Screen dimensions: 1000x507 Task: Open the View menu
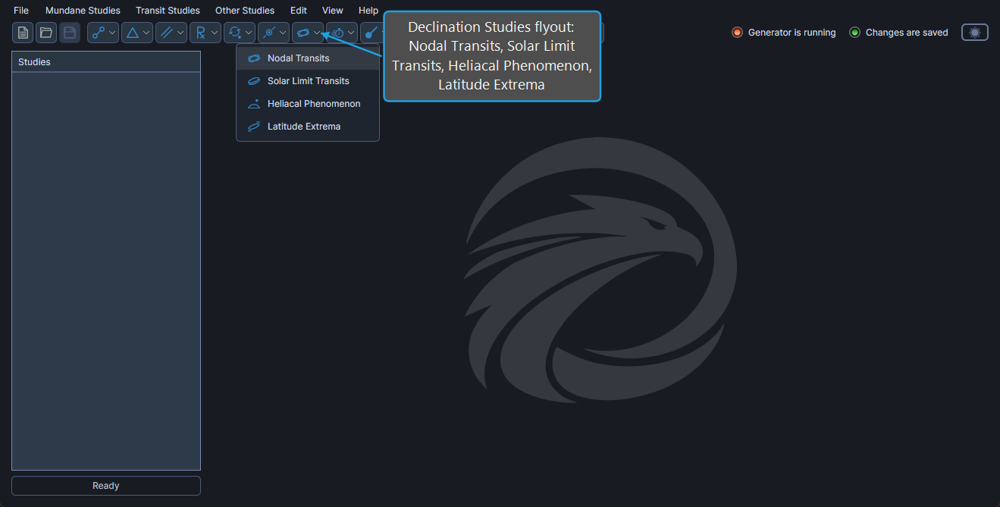click(333, 11)
